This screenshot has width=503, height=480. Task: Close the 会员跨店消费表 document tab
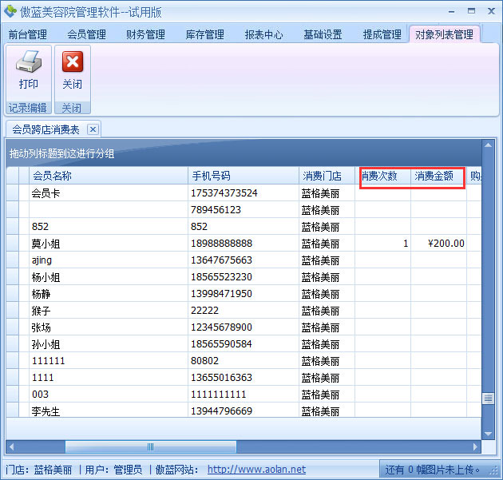[93, 129]
